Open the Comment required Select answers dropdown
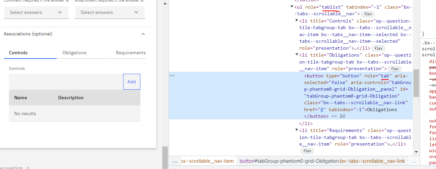The image size is (436, 169). point(36,13)
